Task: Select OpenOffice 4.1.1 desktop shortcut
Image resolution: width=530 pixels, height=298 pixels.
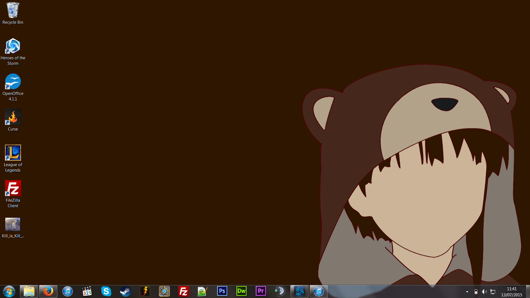Action: pyautogui.click(x=13, y=87)
